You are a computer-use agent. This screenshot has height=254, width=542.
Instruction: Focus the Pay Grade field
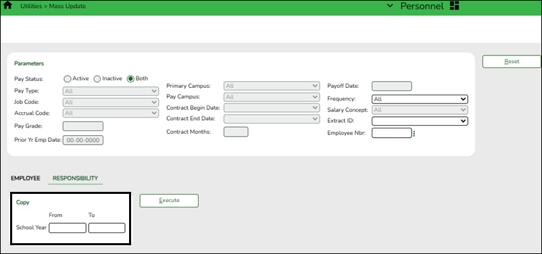[x=83, y=126]
